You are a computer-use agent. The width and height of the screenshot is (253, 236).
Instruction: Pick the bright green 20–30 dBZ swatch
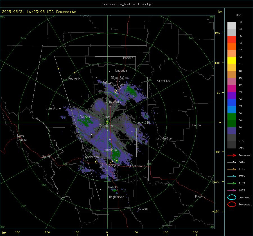pos(232,117)
